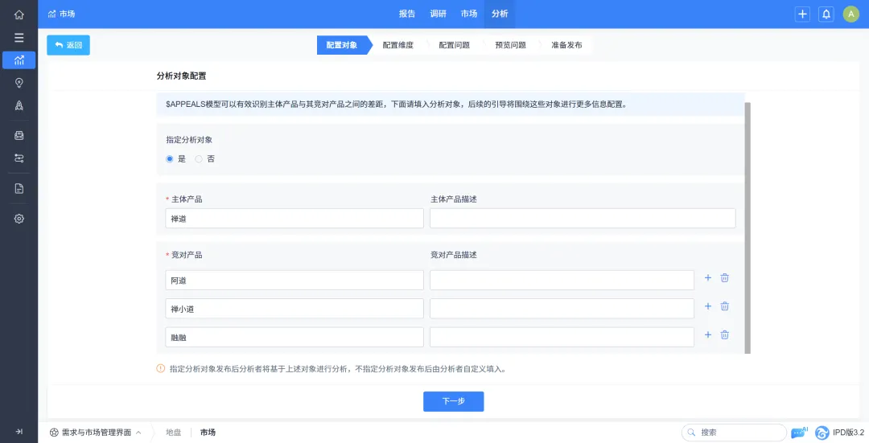
Task: Click the IPD版3.2 logo icon
Action: [x=822, y=433]
